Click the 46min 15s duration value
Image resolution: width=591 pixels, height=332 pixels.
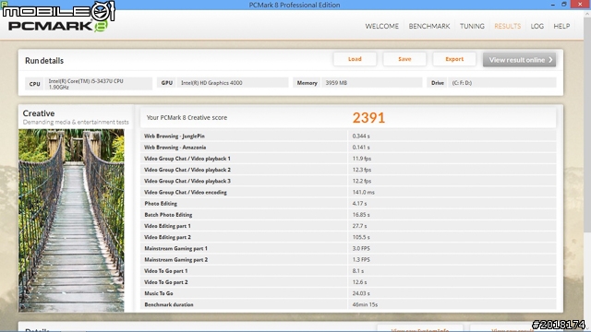point(365,304)
